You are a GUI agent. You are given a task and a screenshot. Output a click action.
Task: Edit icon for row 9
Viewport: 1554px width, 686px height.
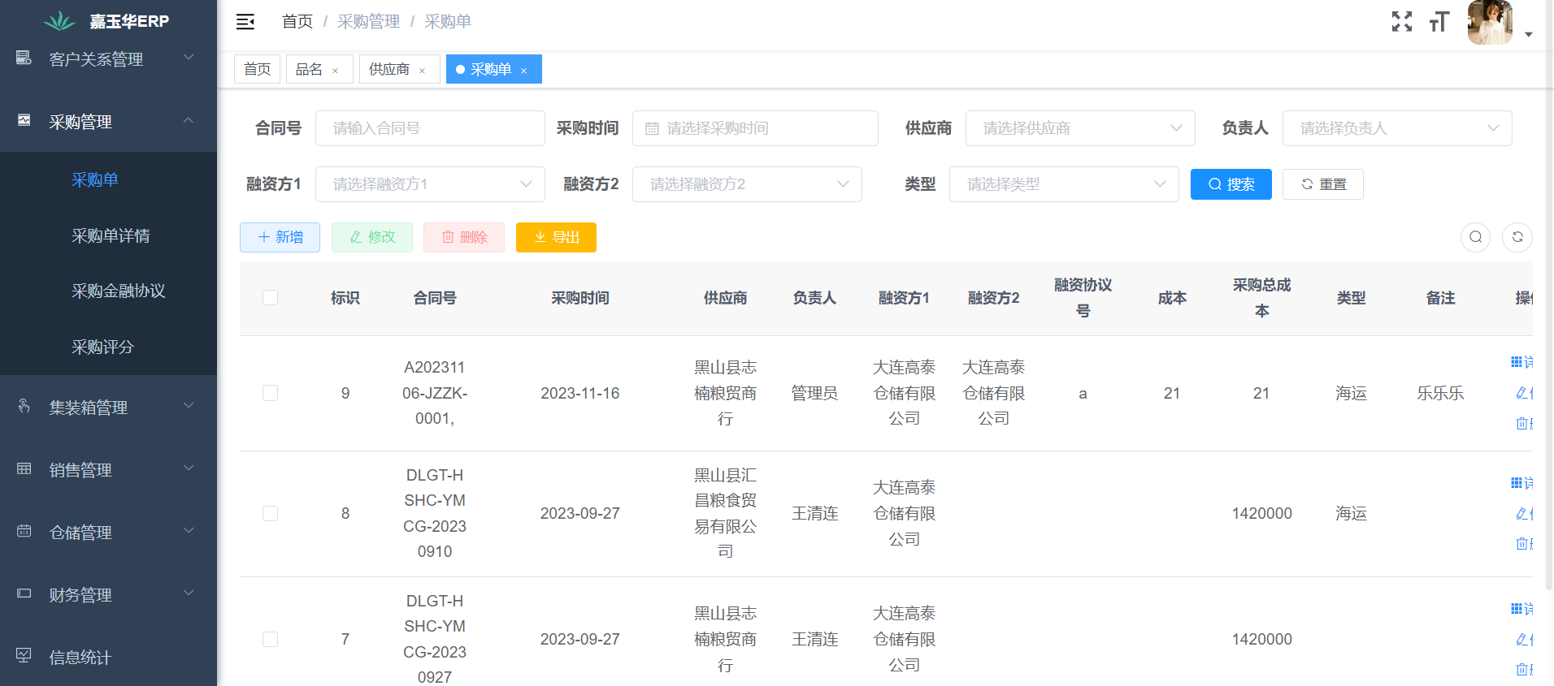1523,393
